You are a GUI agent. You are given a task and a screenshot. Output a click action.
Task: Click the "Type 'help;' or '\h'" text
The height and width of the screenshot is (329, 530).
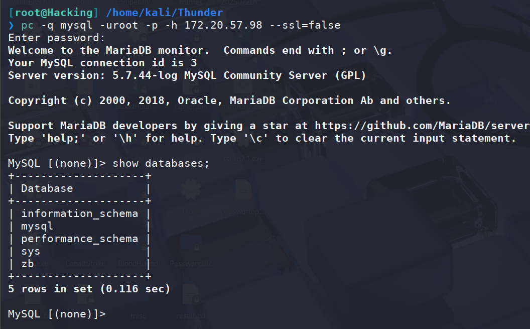73,138
